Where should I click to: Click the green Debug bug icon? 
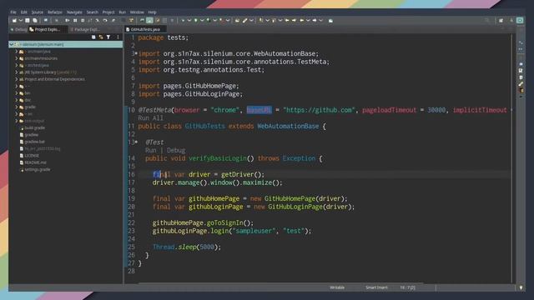pos(183,20)
